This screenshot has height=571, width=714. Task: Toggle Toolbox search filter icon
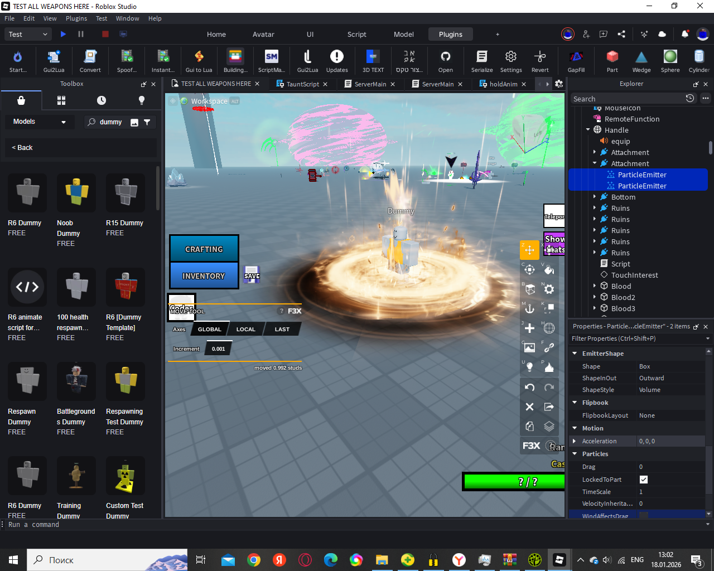(147, 122)
